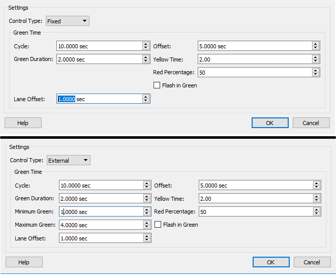This screenshot has height=276, width=336.
Task: Click OK button in the Fixed panel
Action: [270, 123]
